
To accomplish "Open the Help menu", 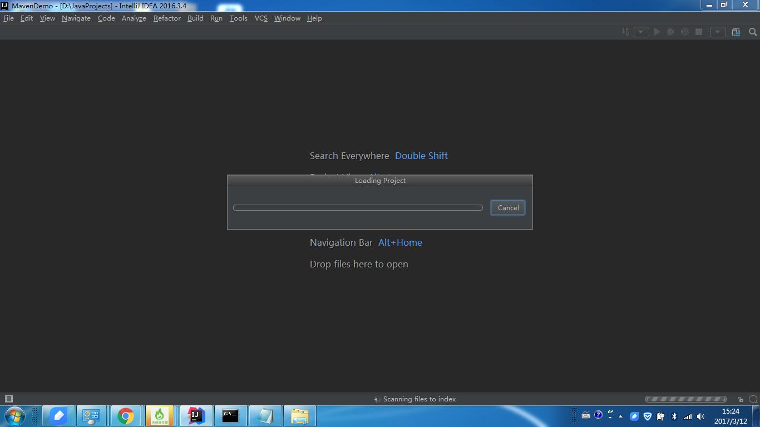I will pos(314,18).
